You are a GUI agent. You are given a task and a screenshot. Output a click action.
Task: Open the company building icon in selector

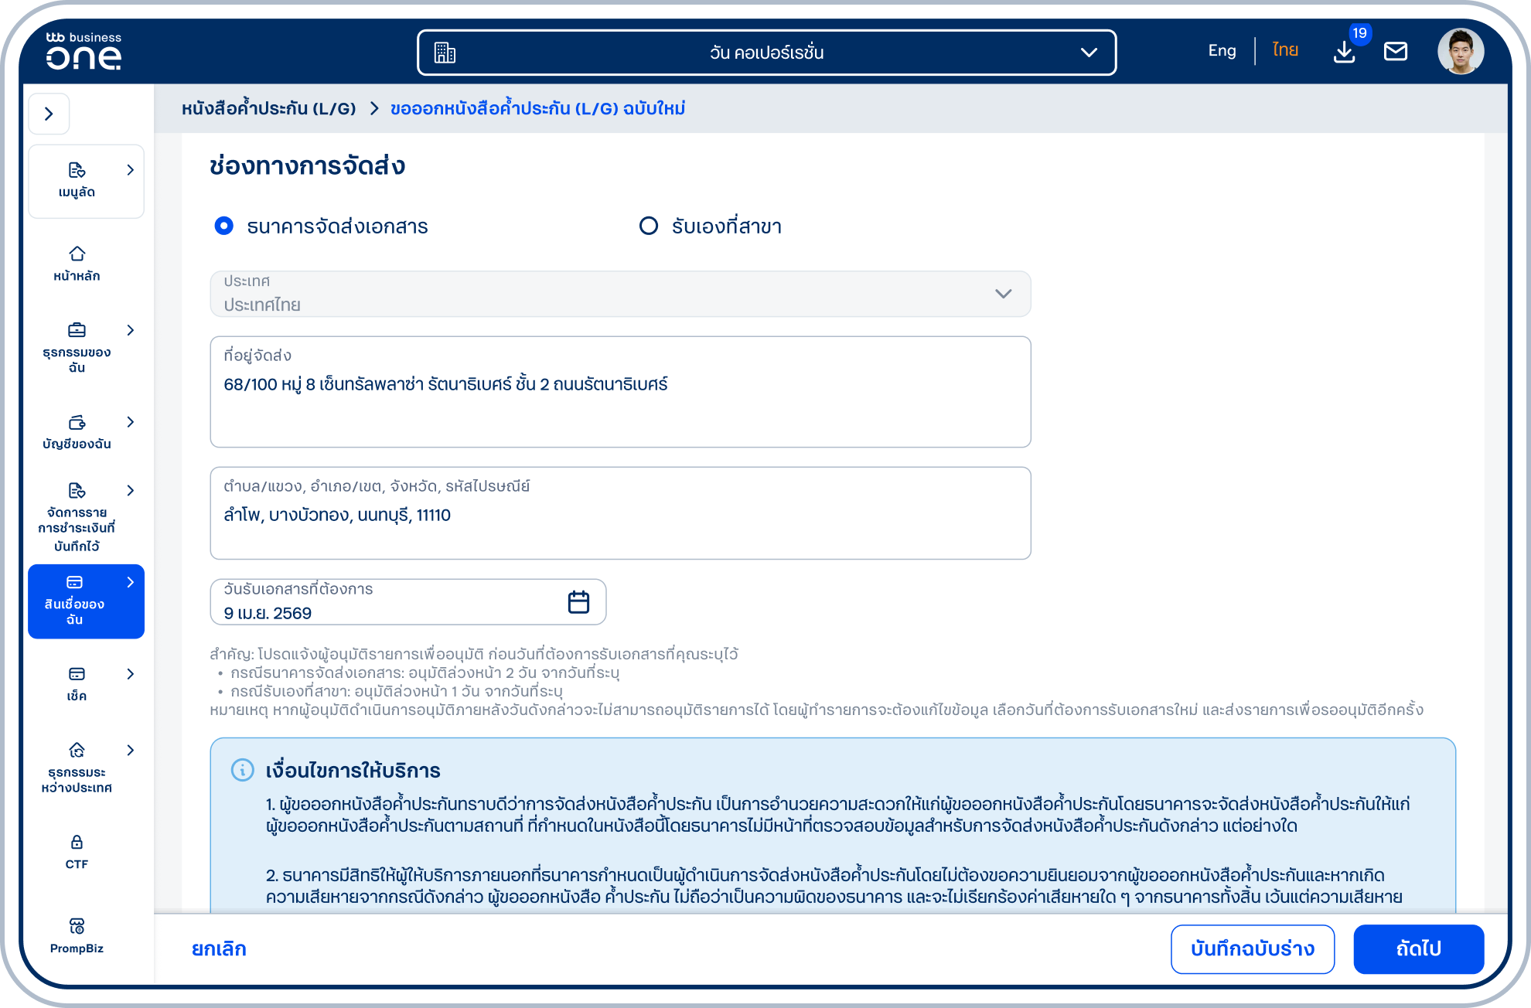pyautogui.click(x=445, y=53)
